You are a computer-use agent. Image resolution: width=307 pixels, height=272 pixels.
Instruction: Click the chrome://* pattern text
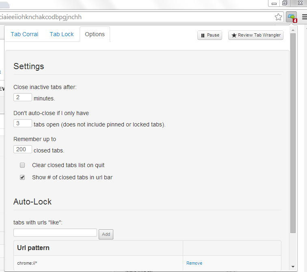27,263
